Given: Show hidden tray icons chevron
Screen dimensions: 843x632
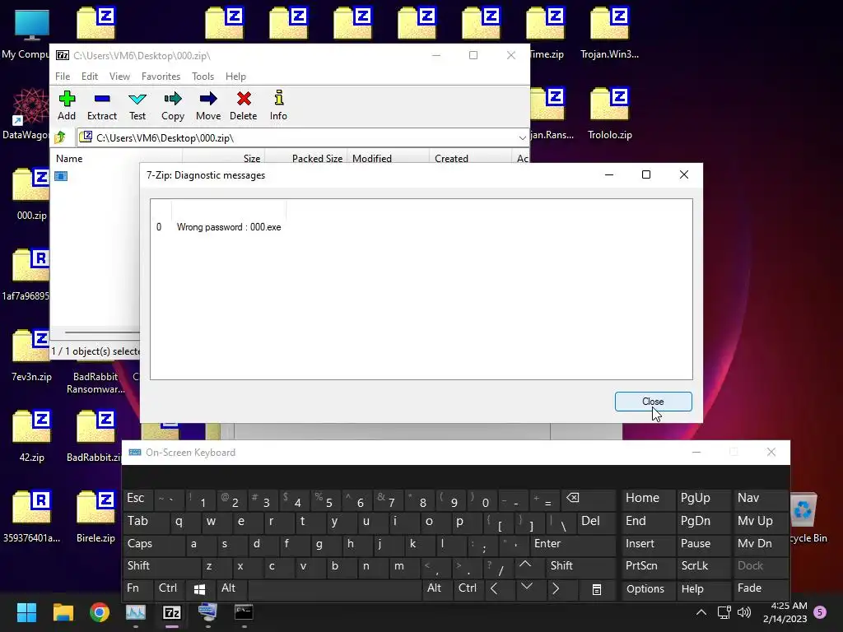Looking at the screenshot, I should point(701,612).
